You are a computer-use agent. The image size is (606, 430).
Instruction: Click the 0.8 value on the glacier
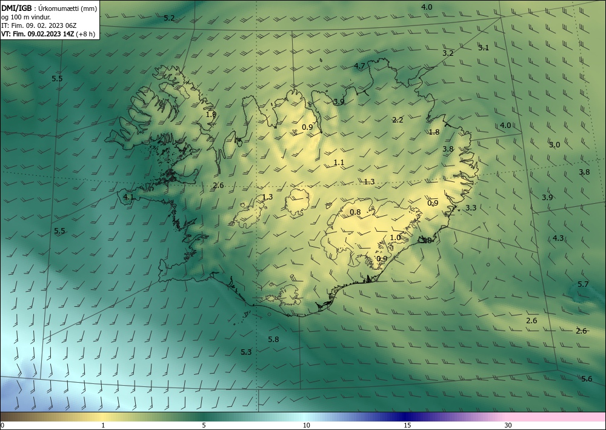355,212
